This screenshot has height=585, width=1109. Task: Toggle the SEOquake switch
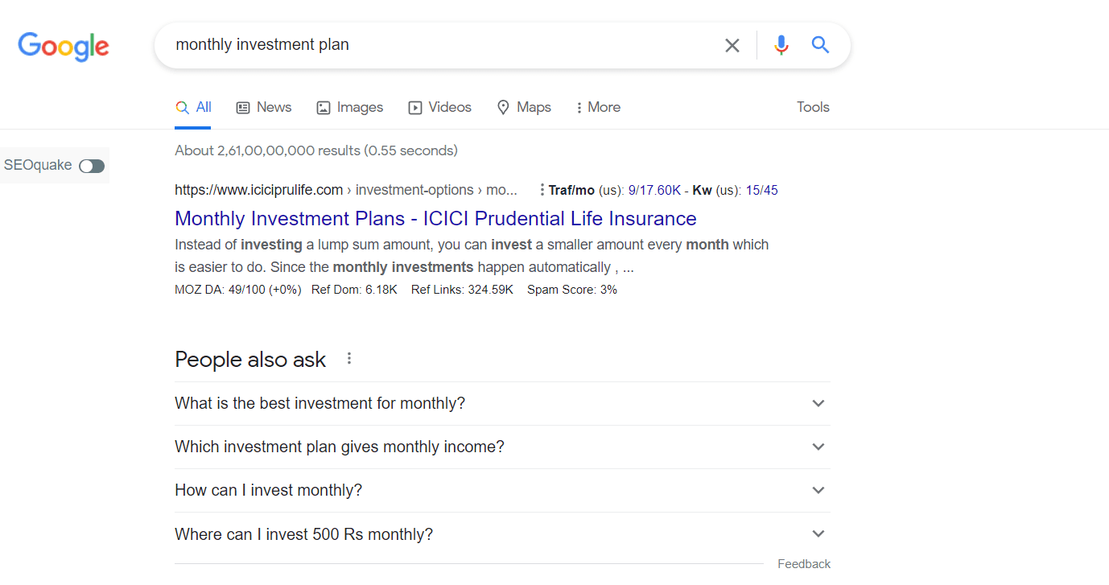[x=92, y=166]
